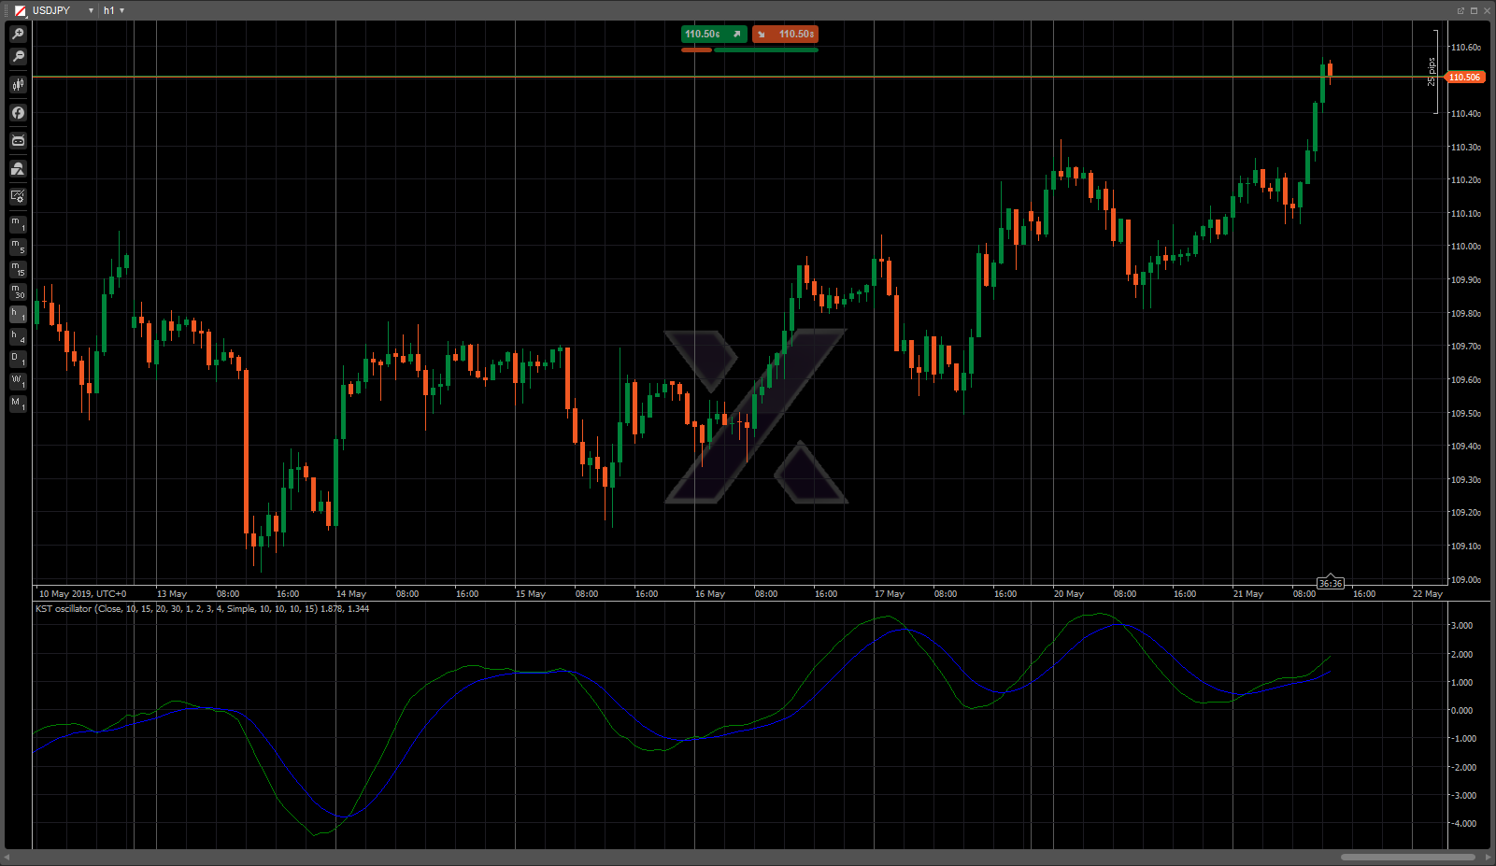
Task: Click the zoom out magnifier icon
Action: click(18, 57)
